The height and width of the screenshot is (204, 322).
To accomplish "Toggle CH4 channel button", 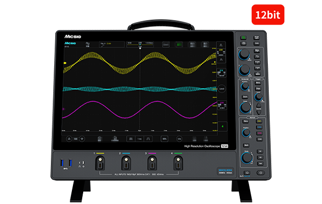I will [x=260, y=139].
